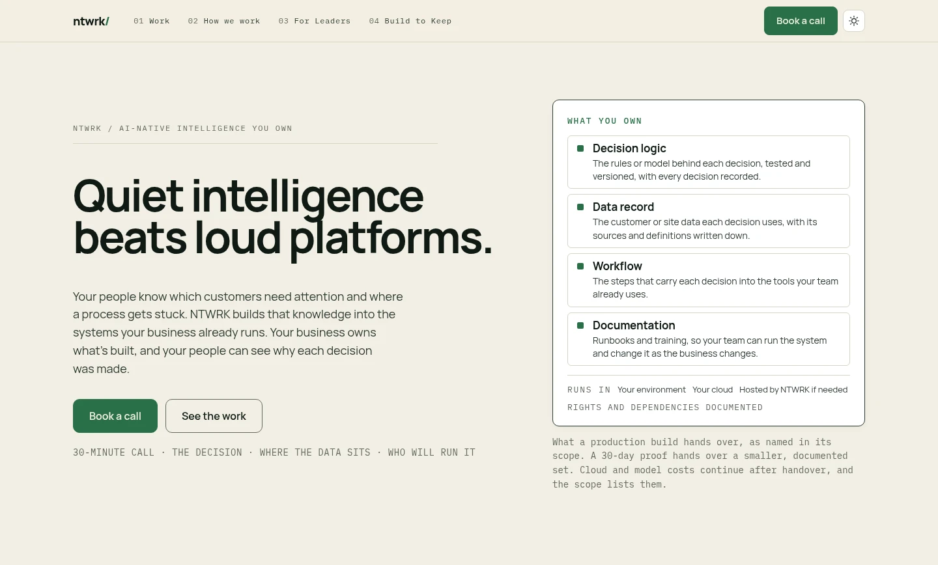Click the NTWRK / AI-NATIVE INTELLIGENCE YOU OWN eyebrow
This screenshot has height=565, width=938.
click(182, 128)
